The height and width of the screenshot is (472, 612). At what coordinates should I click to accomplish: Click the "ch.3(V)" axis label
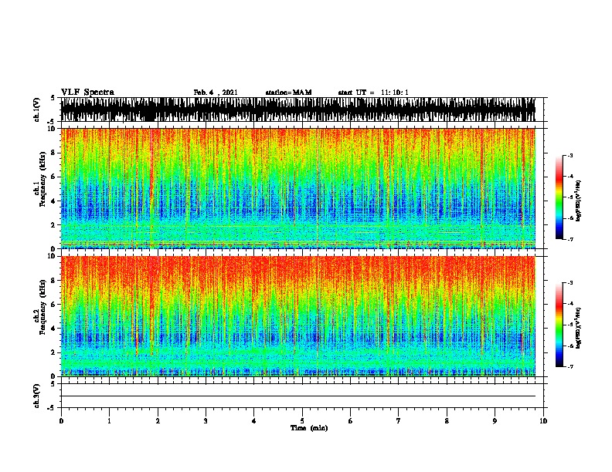click(x=37, y=396)
